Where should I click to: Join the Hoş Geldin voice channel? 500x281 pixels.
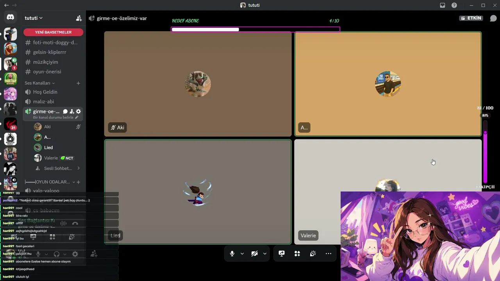tap(54, 92)
